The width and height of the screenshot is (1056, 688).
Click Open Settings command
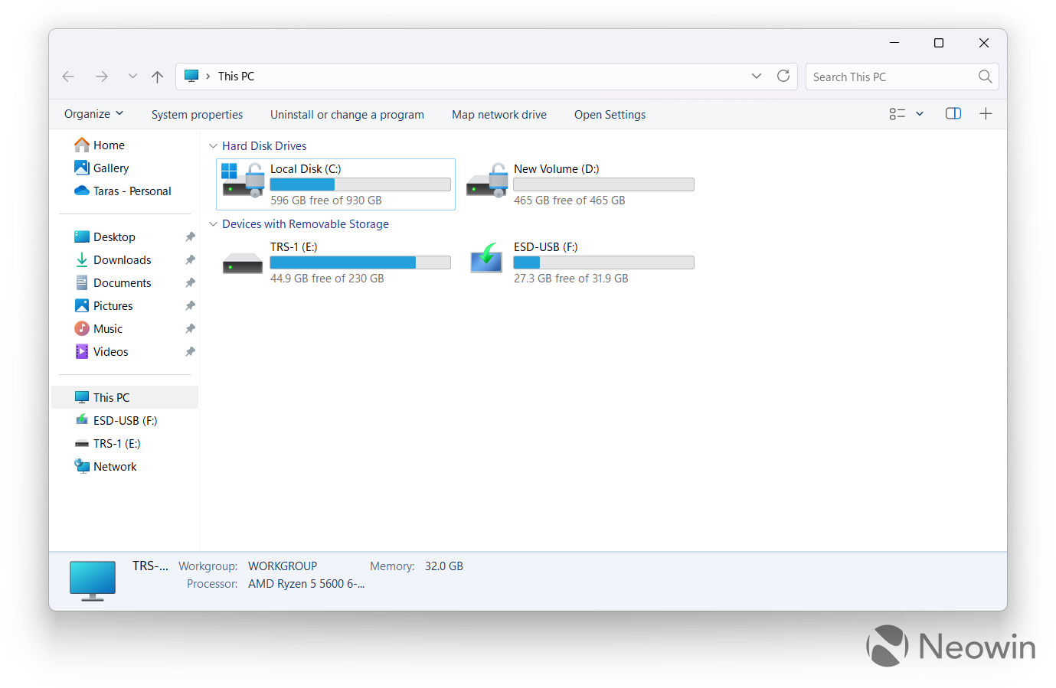click(610, 115)
